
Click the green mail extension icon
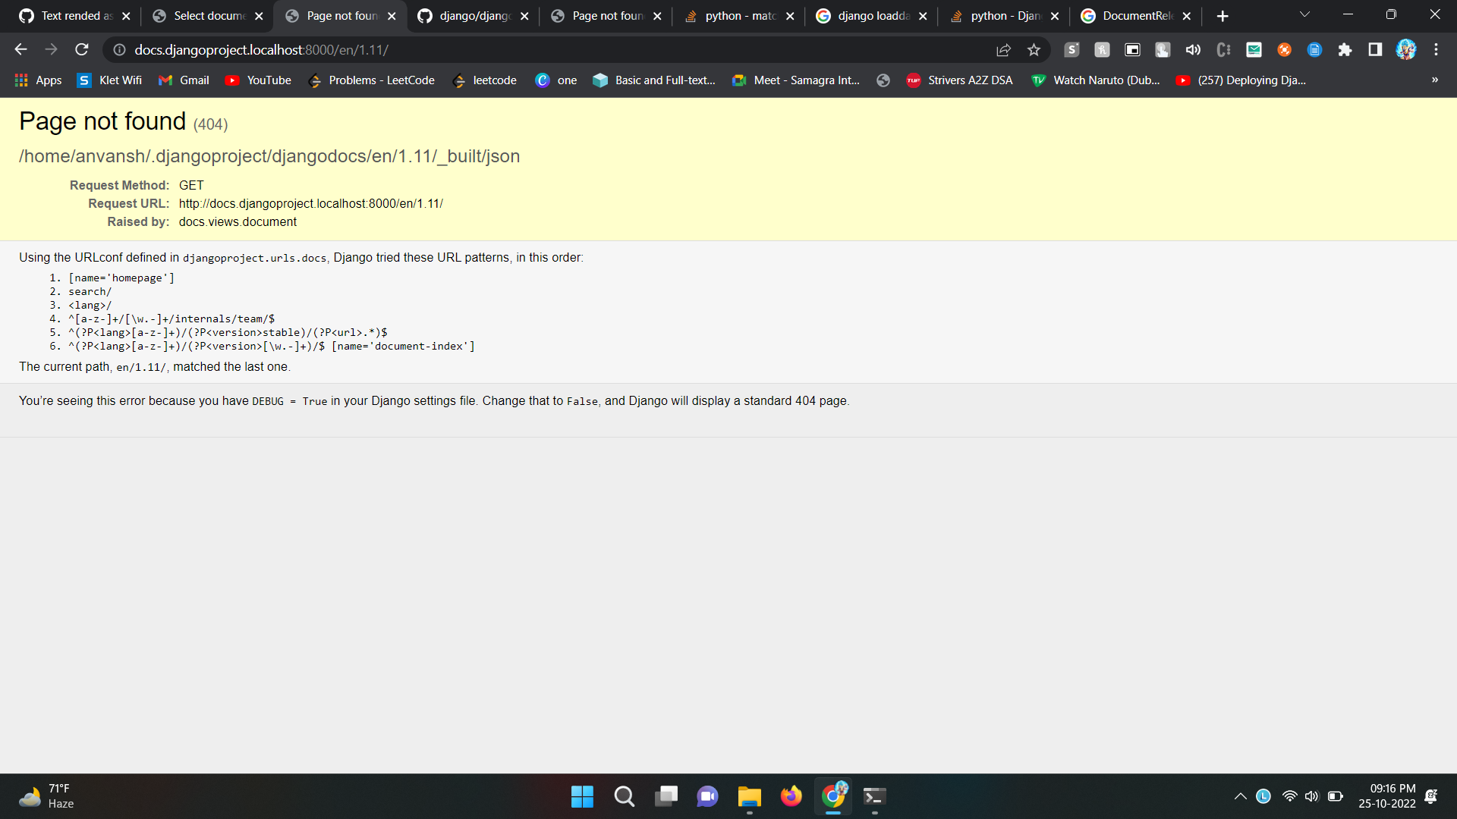(1254, 50)
